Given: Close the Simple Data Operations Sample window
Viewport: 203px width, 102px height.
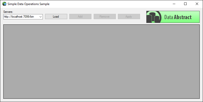Looking at the screenshot, I should [197, 4].
